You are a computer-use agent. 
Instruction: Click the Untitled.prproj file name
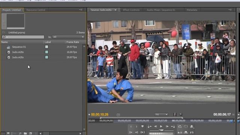(x=16, y=33)
